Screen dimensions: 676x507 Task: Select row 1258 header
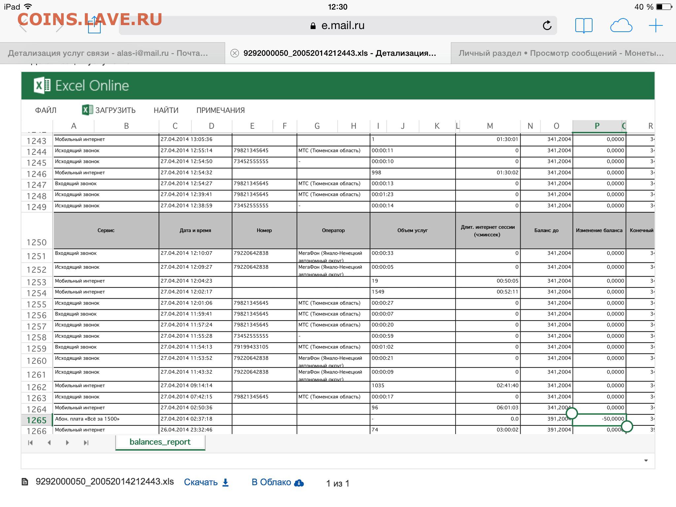(37, 337)
